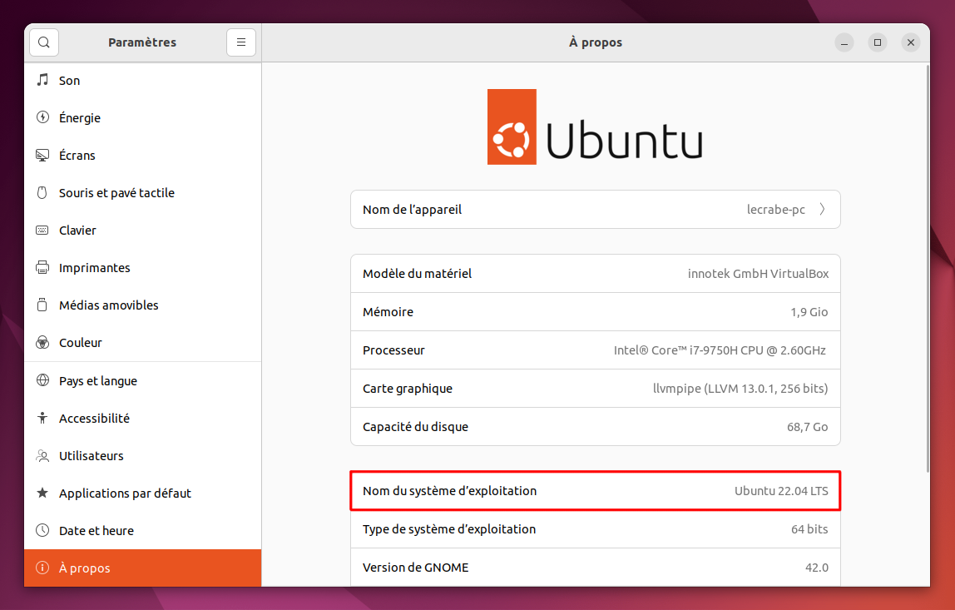This screenshot has width=955, height=610.
Task: Click the Accessibilité person icon
Action: 42,418
